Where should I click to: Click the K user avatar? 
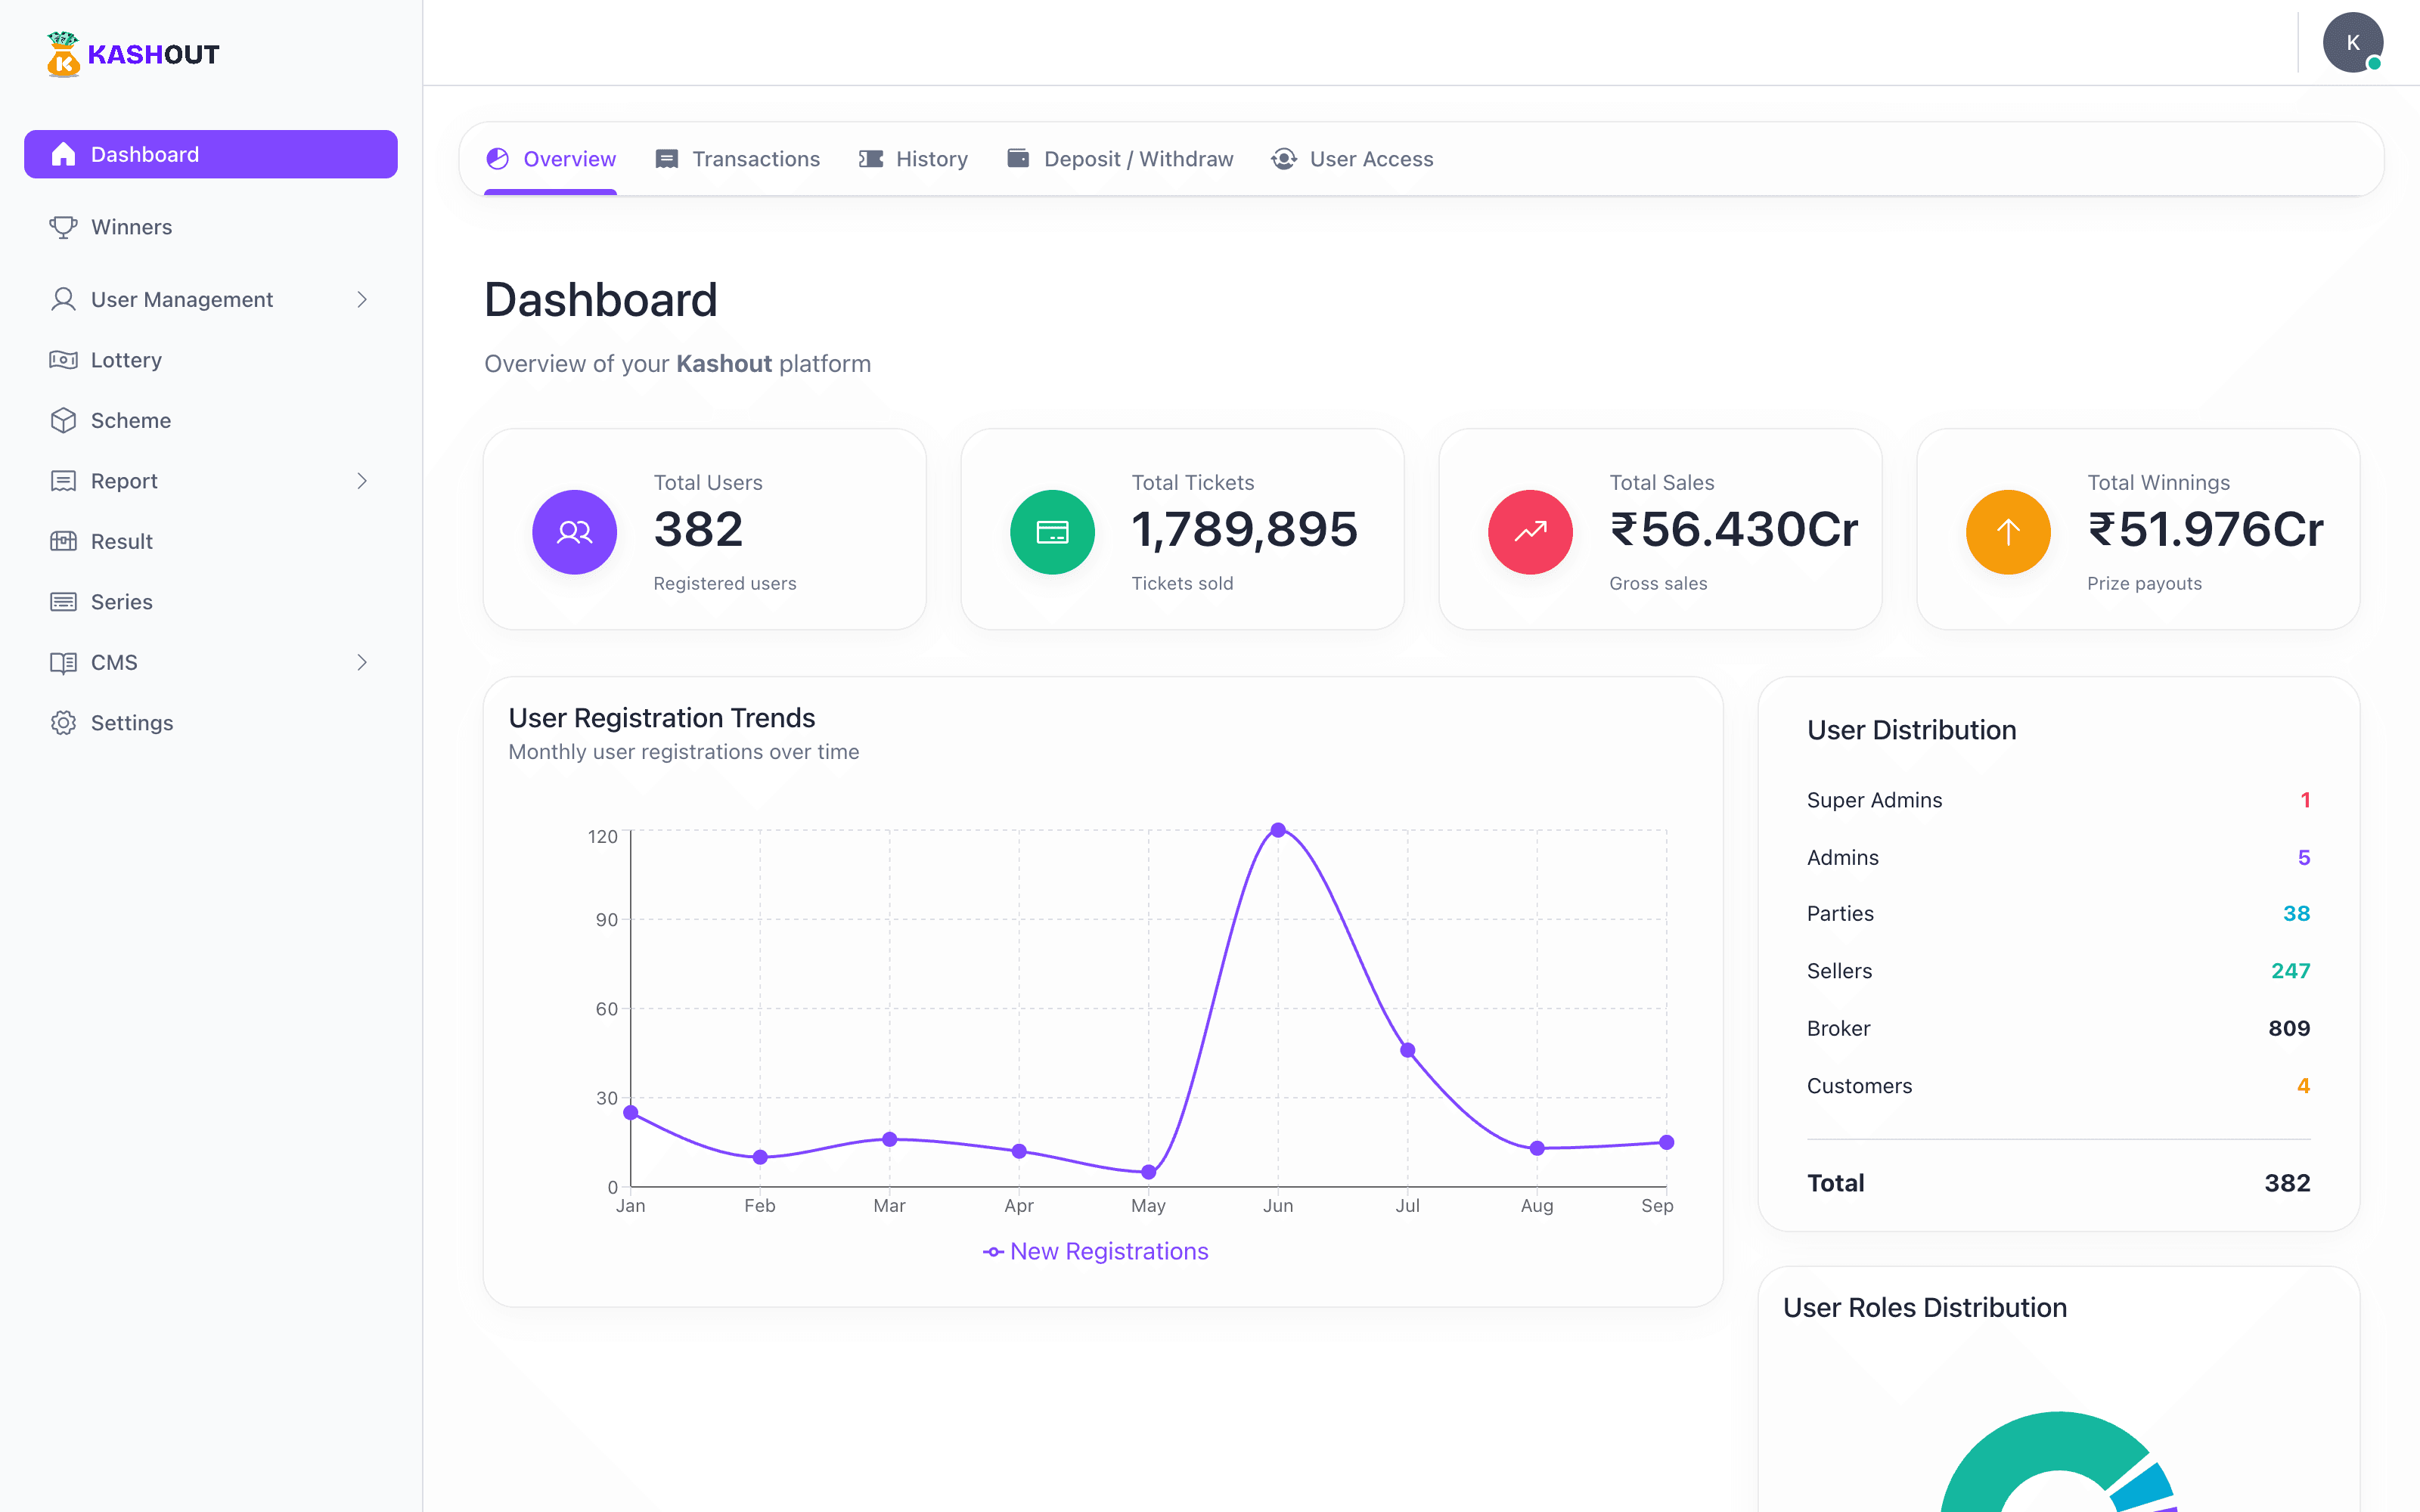(2352, 43)
